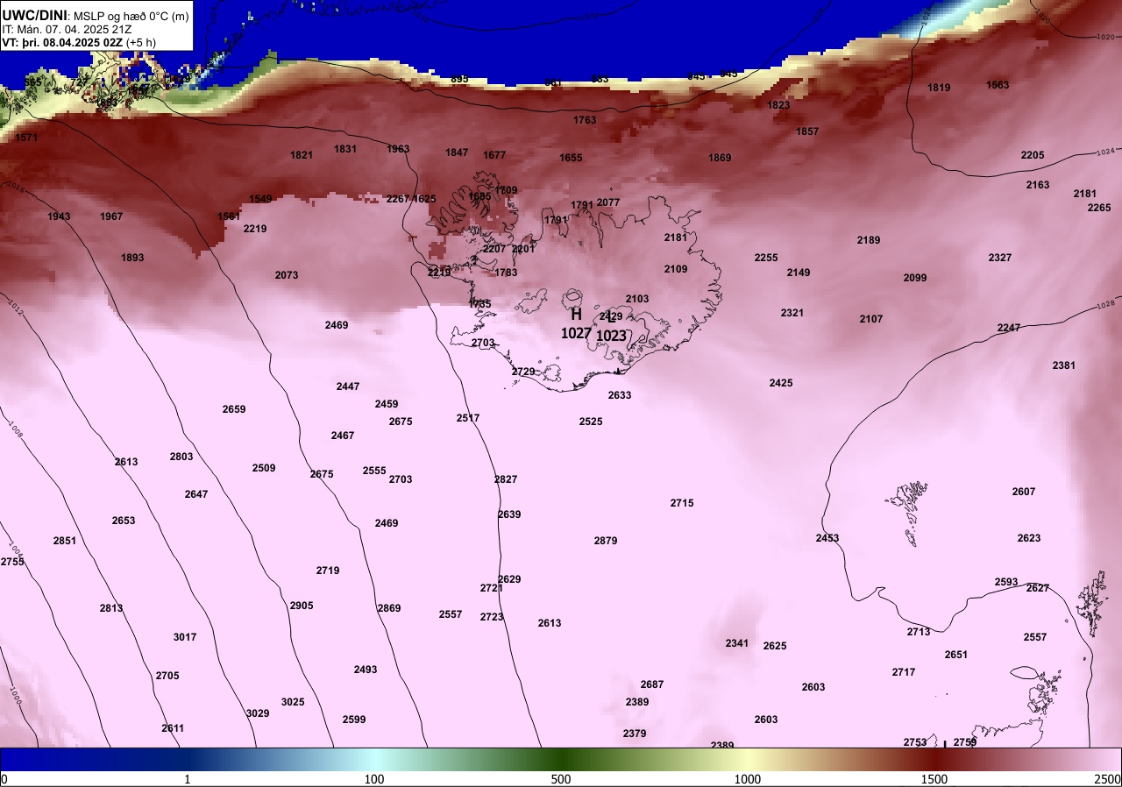Click the height value 2425

(781, 383)
